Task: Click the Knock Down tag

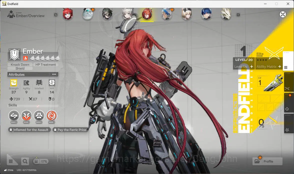Action: point(20,64)
